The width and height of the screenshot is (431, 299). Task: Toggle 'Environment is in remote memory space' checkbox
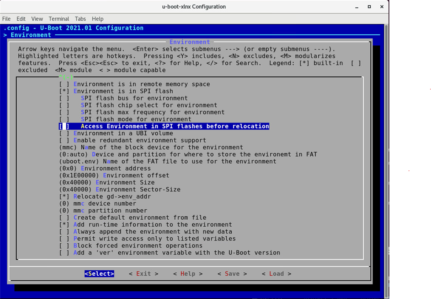point(64,84)
